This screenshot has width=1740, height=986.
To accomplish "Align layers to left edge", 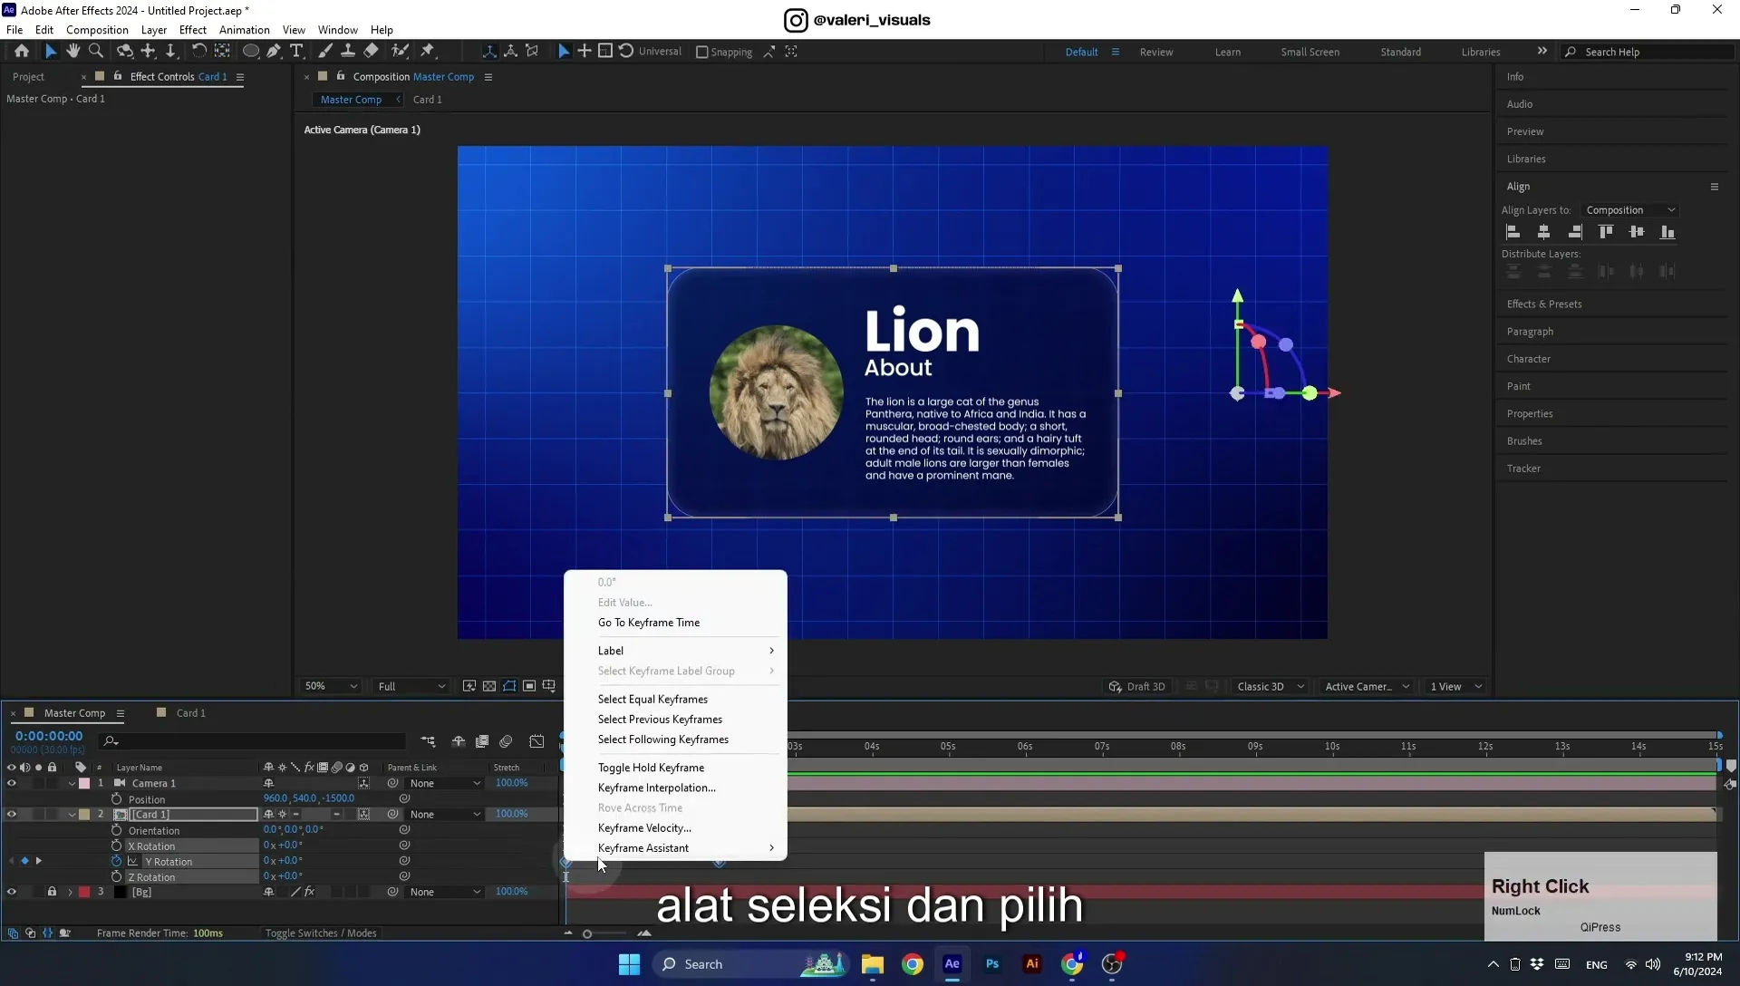I will pyautogui.click(x=1513, y=232).
